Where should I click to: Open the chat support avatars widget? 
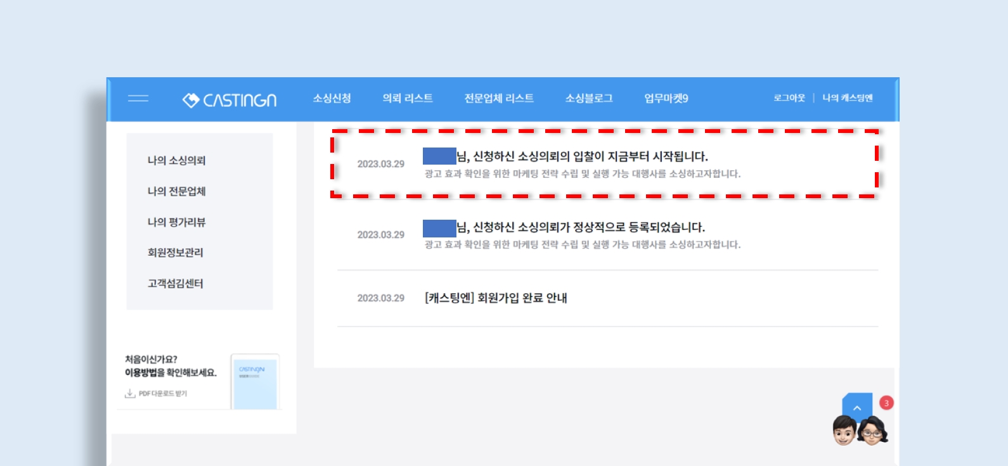(860, 431)
